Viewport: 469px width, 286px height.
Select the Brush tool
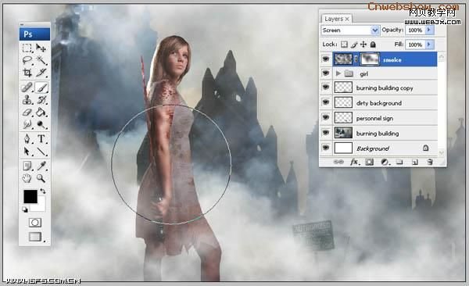41,88
